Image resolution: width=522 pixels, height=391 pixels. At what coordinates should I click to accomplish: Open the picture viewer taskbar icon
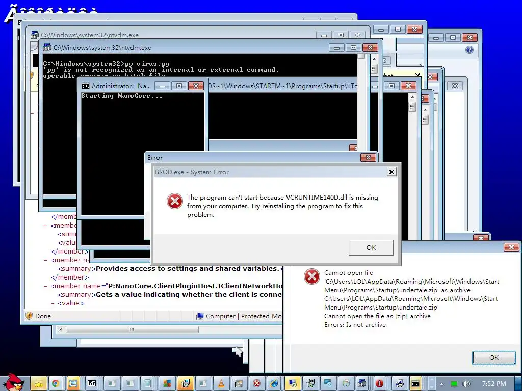click(73, 383)
